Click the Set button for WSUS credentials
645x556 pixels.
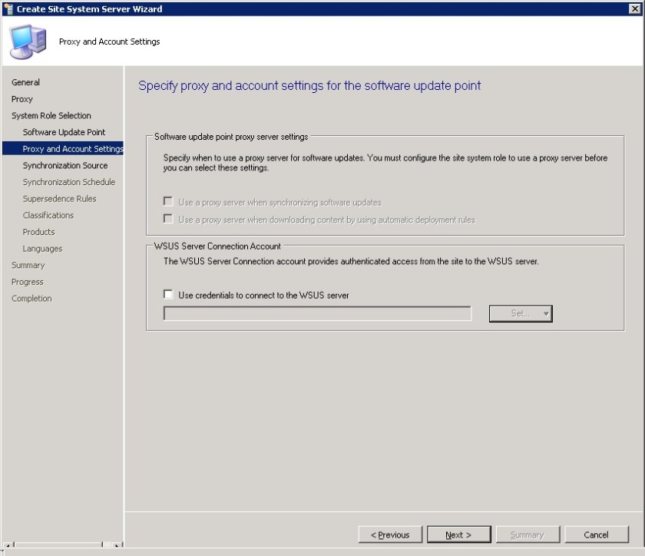(x=516, y=313)
